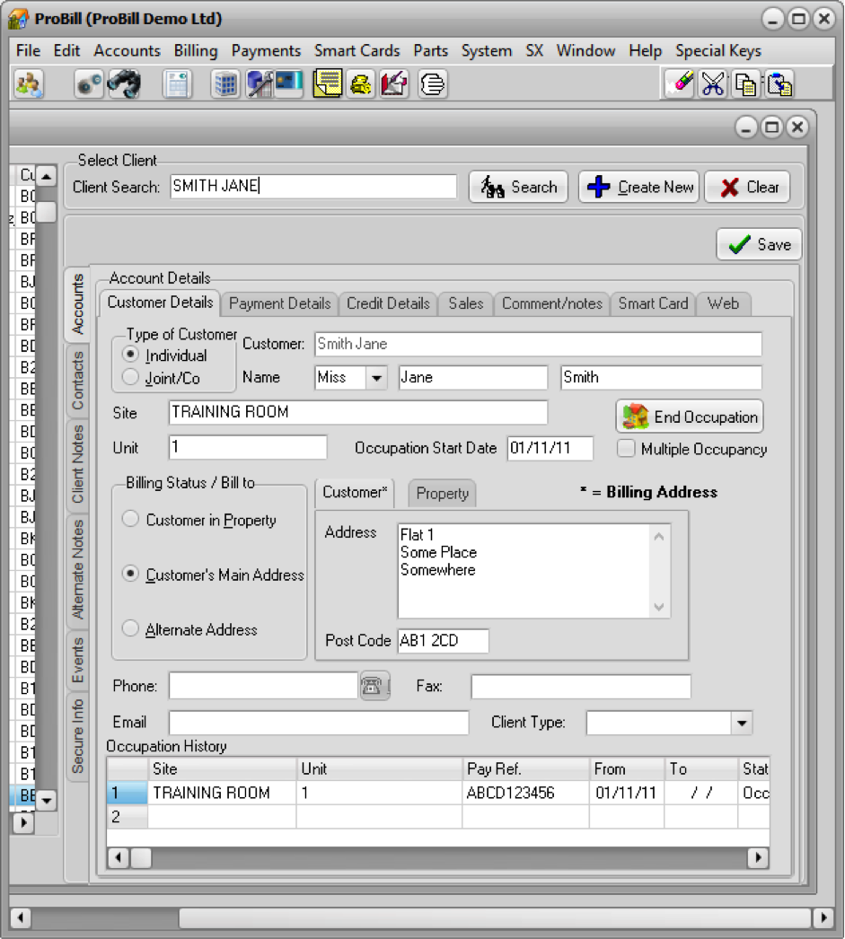
Task: Choose Customer's Main Address billing option
Action: [130, 574]
